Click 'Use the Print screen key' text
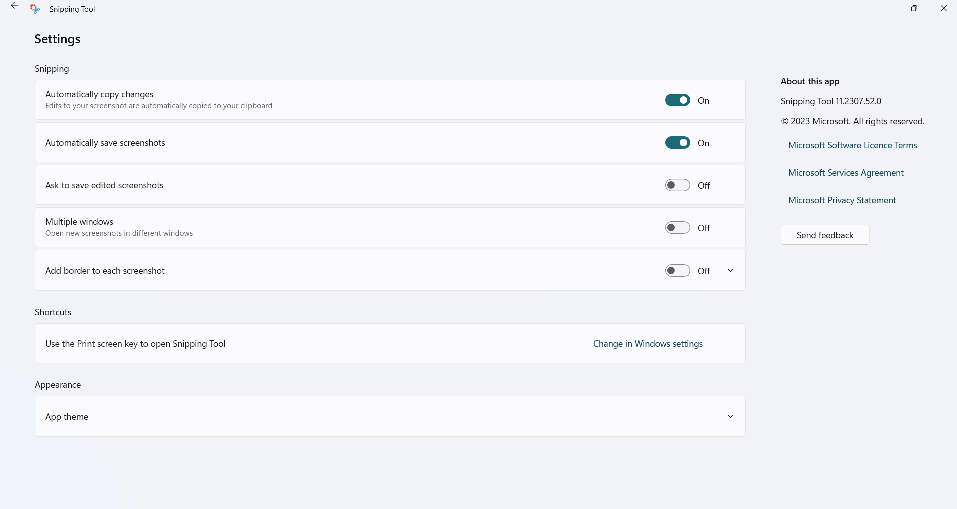Image resolution: width=957 pixels, height=509 pixels. click(x=135, y=344)
